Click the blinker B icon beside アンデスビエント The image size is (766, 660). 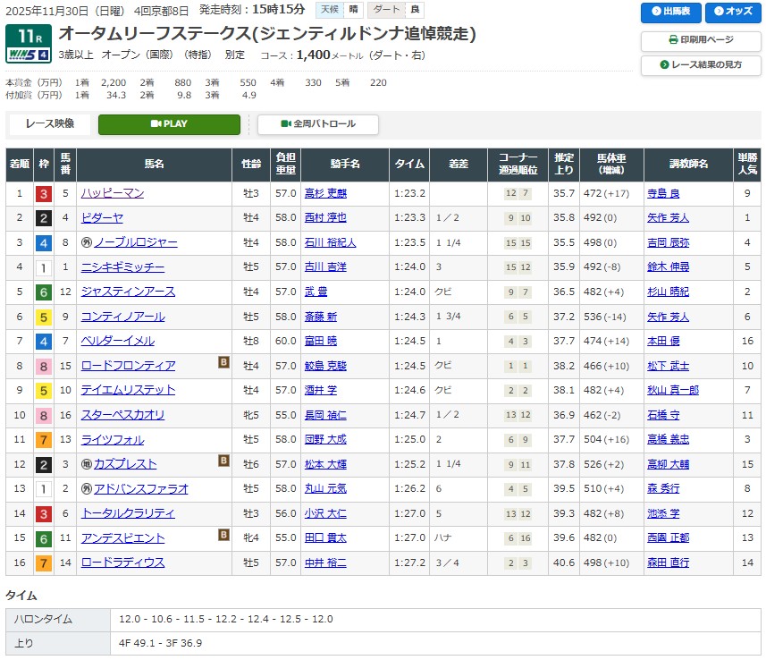tap(223, 536)
